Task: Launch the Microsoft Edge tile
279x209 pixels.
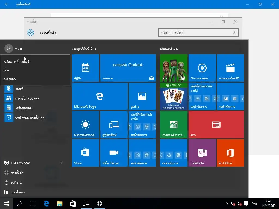Action: (x=100, y=96)
